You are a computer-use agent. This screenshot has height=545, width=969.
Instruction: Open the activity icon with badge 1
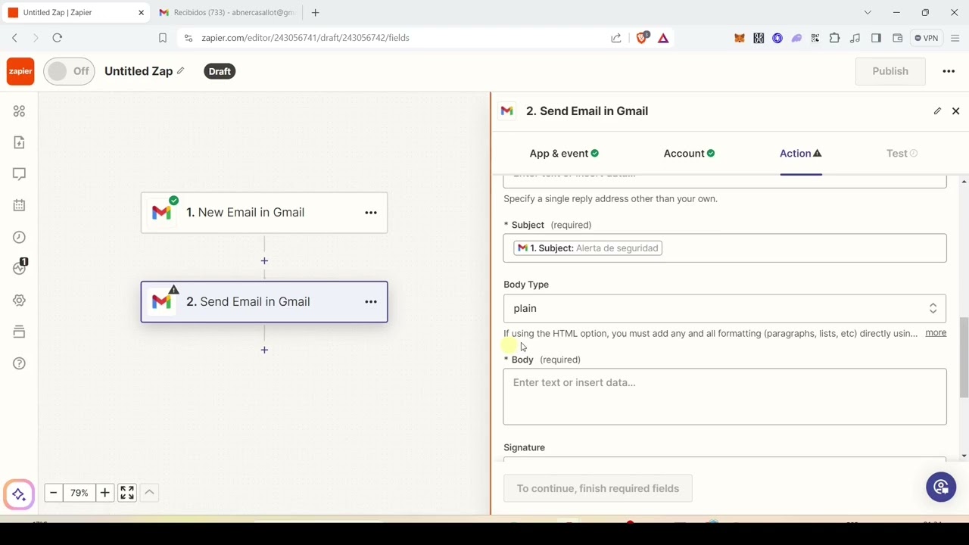pyautogui.click(x=20, y=268)
